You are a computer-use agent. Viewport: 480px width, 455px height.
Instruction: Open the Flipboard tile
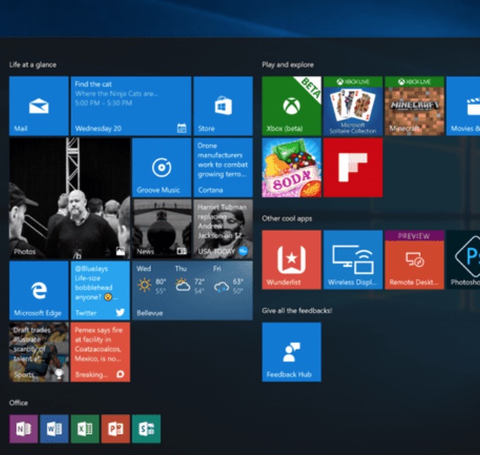353,167
